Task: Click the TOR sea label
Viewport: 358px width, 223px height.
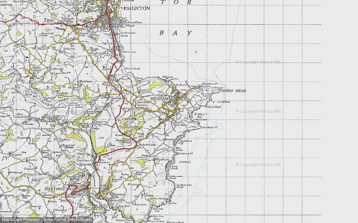Action: pyautogui.click(x=176, y=2)
